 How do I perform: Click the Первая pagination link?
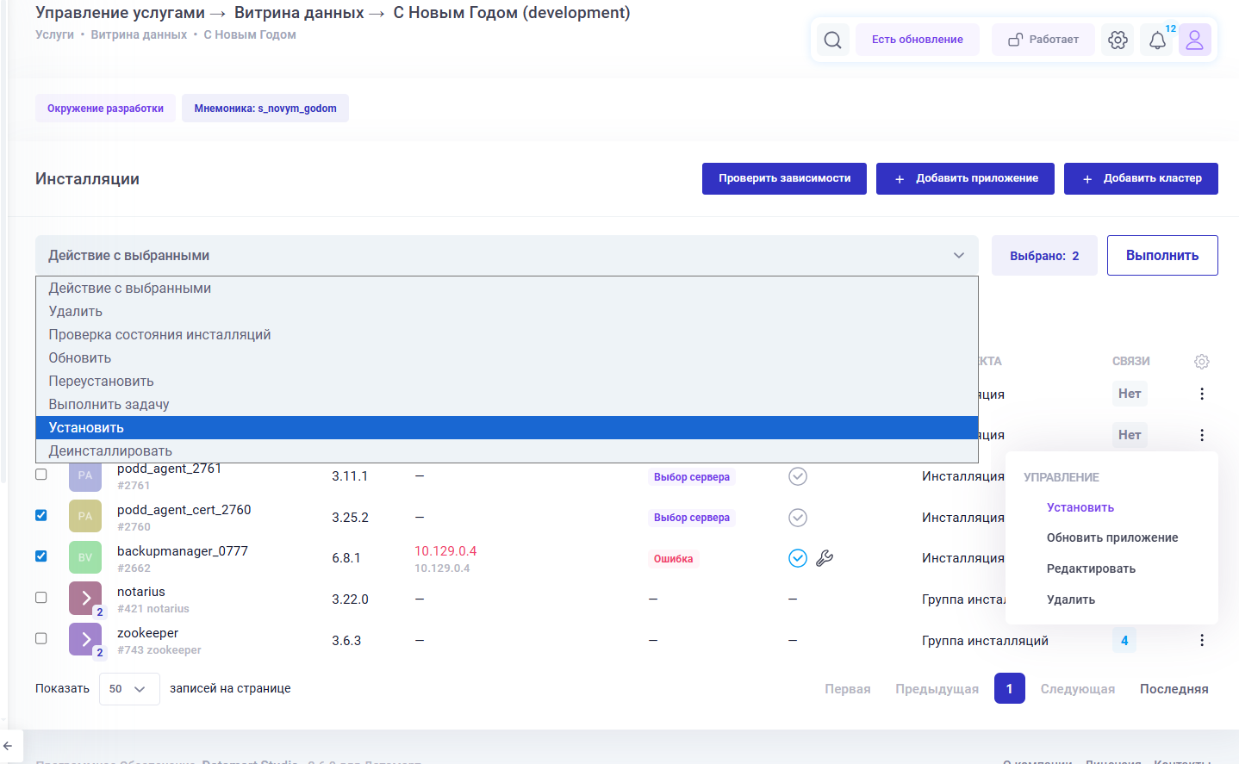848,689
